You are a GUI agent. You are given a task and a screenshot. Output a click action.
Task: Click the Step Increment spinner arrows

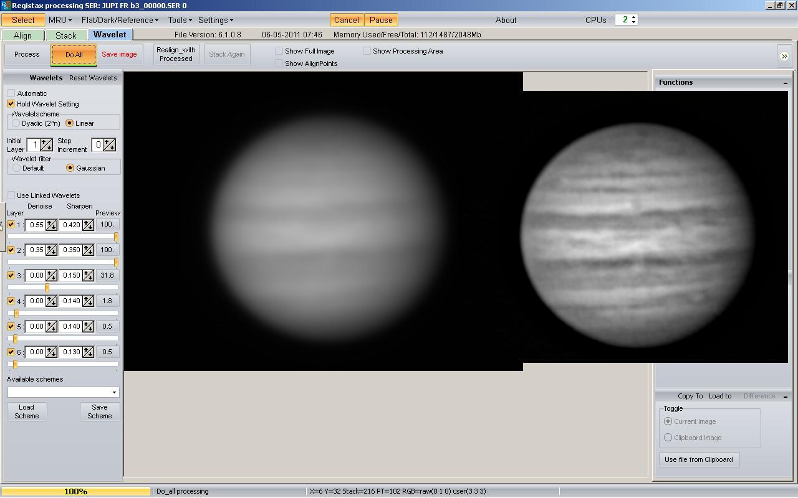110,144
